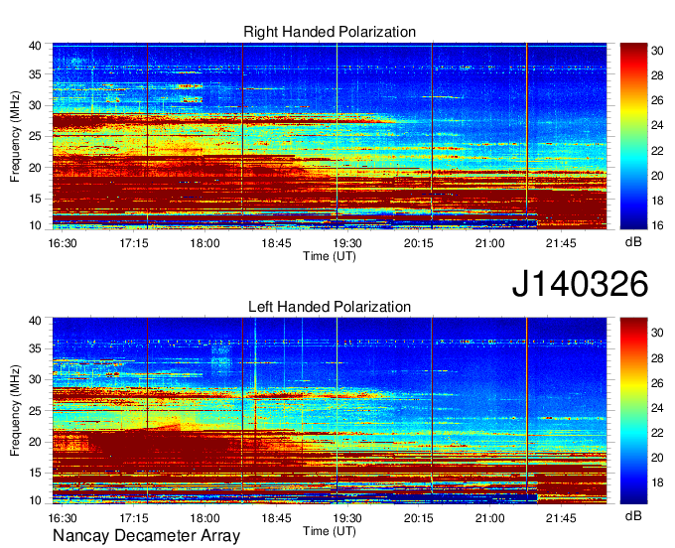Click the "17:15" time tick on bottom plot

[x=134, y=518]
